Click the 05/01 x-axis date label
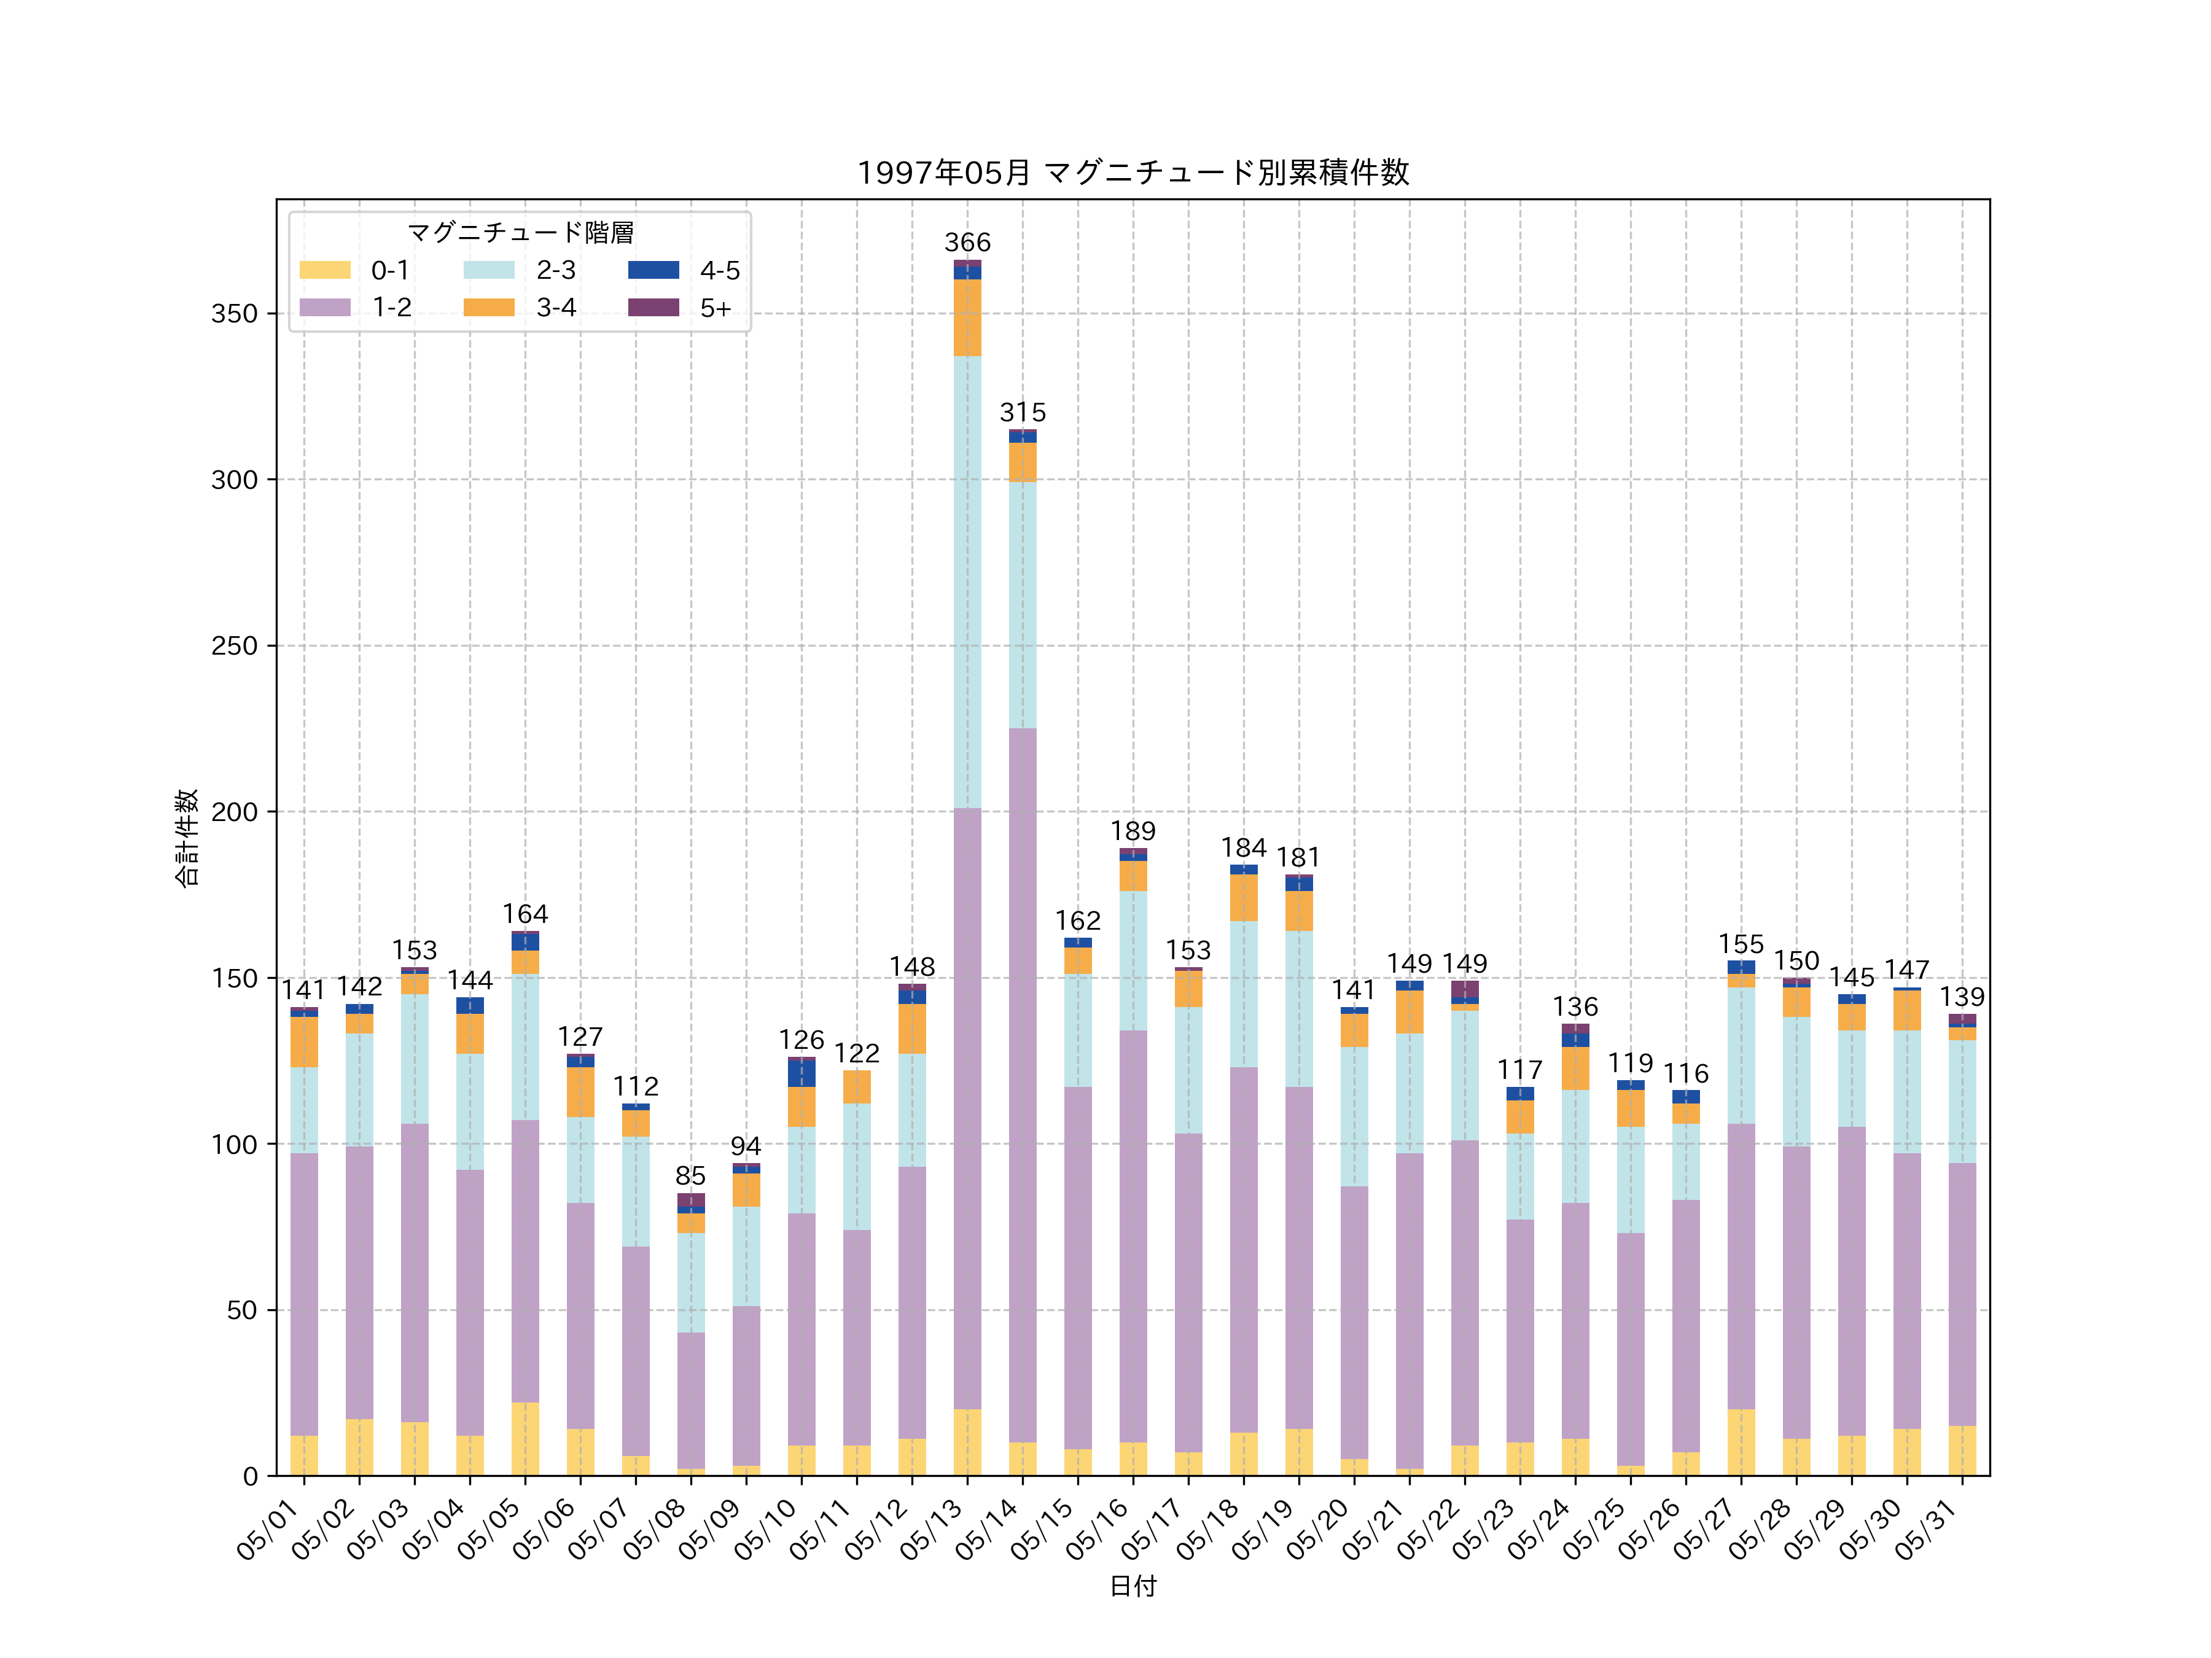This screenshot has height=1658, width=2211. pyautogui.click(x=266, y=1529)
